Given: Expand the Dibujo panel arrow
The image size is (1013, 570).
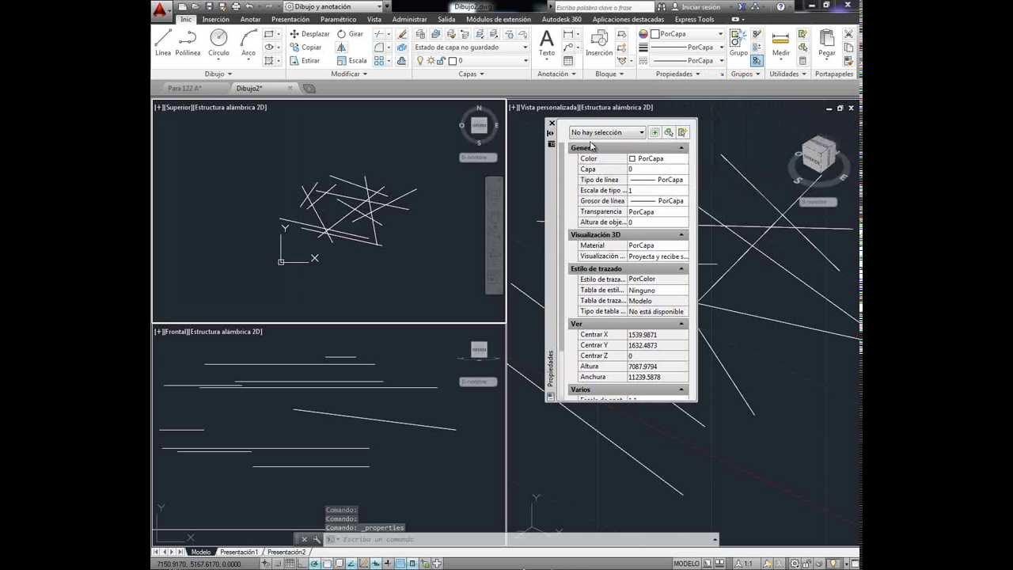Looking at the screenshot, I should tap(230, 74).
